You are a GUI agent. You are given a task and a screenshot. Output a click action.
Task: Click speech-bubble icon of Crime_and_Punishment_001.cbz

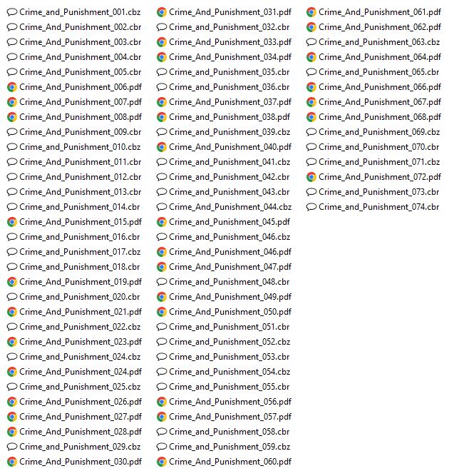(x=12, y=12)
